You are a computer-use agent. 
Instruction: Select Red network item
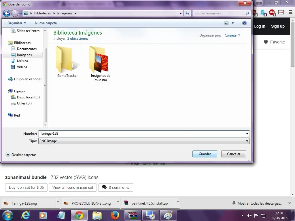[14, 115]
